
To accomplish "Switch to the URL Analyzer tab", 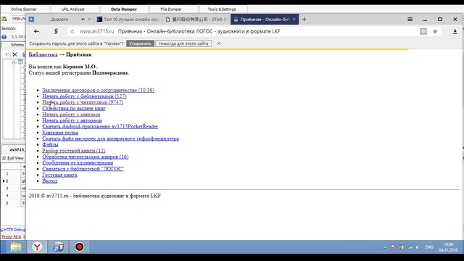I will pos(73,9).
